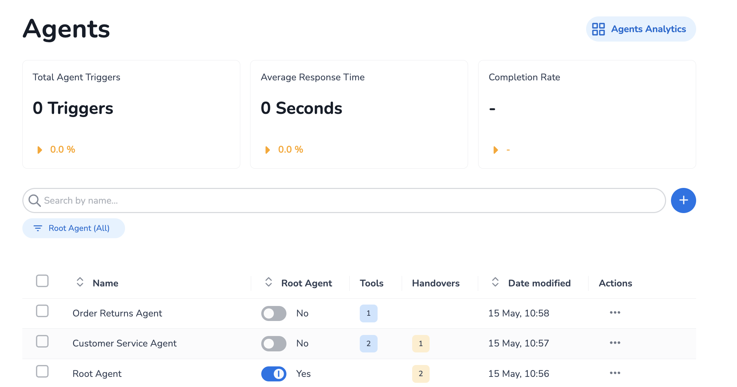Image resolution: width=737 pixels, height=387 pixels.
Task: Open actions menu for Root Agent row
Action: click(615, 373)
